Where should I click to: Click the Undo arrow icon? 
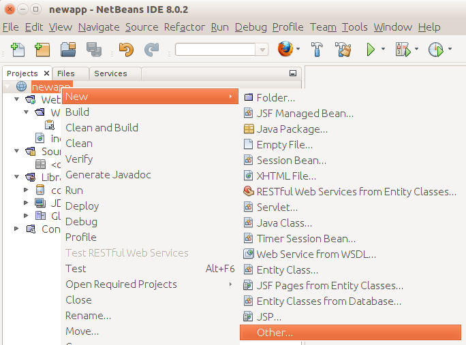[126, 49]
